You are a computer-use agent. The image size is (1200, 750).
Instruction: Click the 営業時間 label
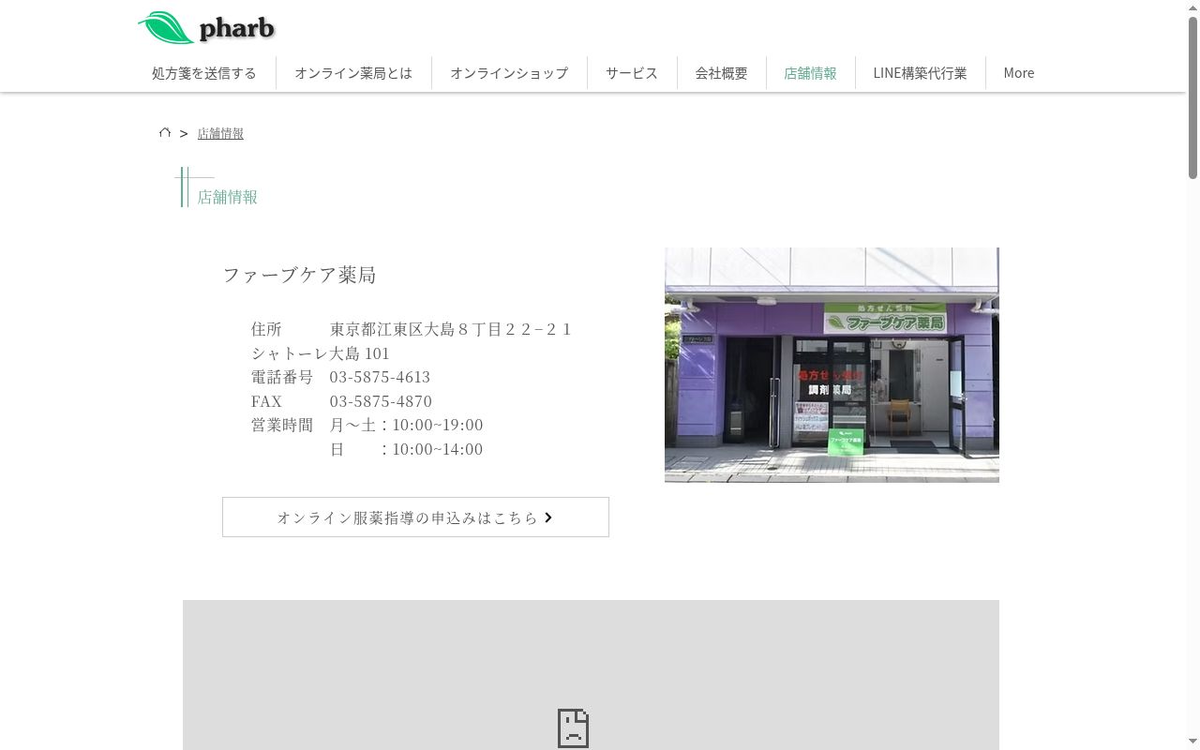point(282,425)
